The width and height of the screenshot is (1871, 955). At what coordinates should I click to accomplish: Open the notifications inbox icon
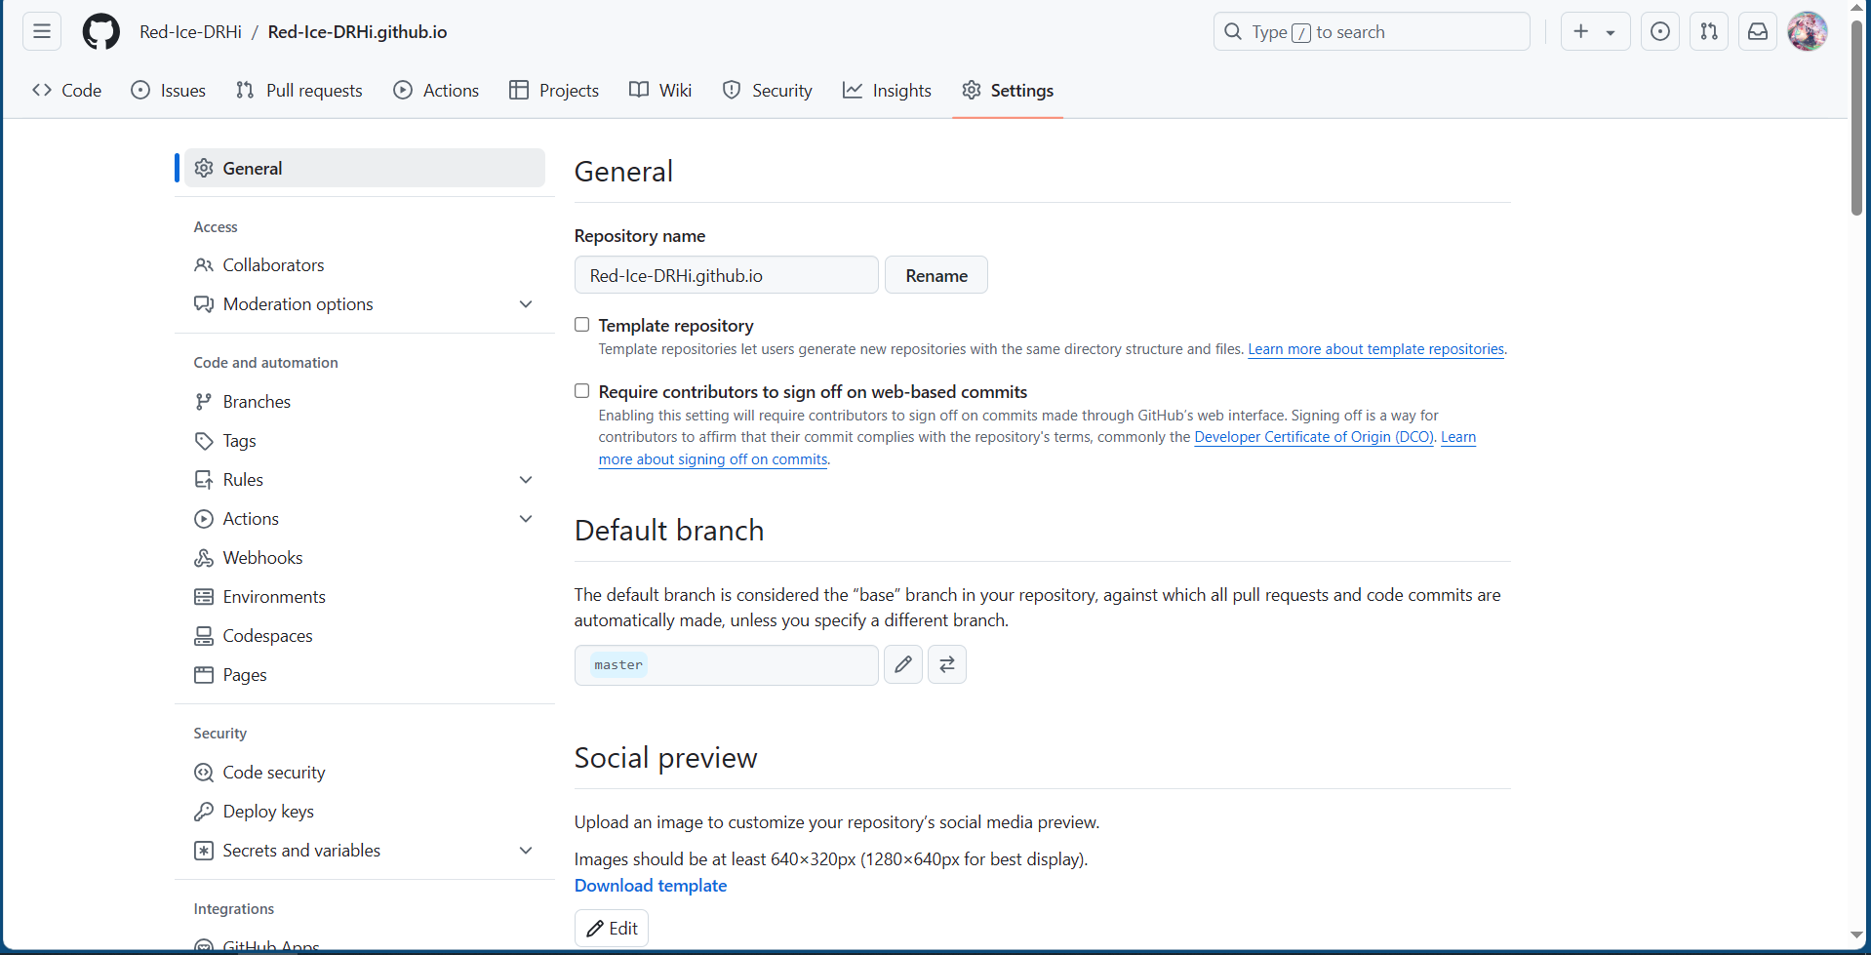coord(1757,32)
